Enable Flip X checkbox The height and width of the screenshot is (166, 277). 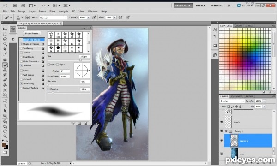49,65
